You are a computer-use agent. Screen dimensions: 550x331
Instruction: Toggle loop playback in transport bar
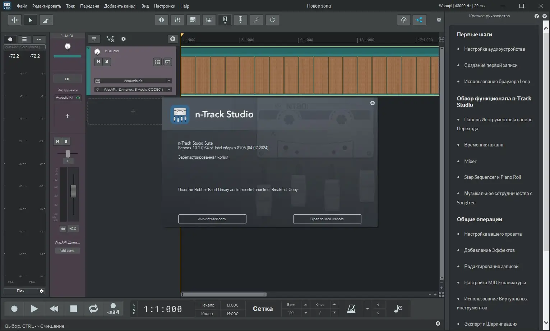pos(93,309)
